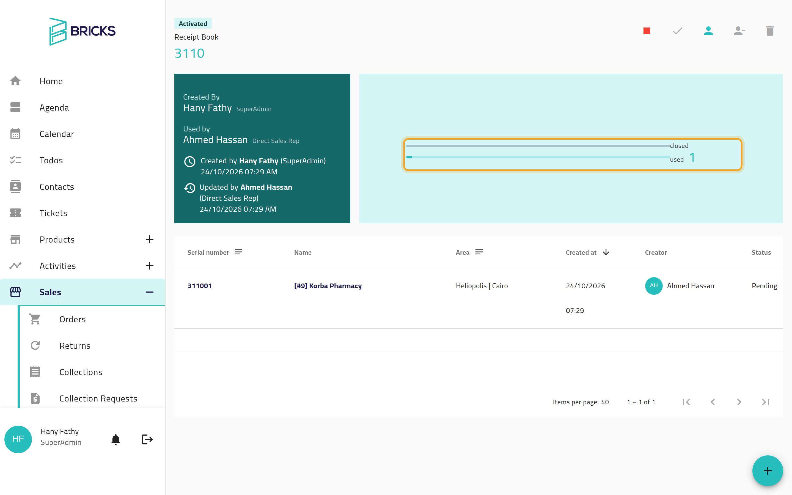This screenshot has height=495, width=792.
Task: Click the logout icon
Action: 147,439
